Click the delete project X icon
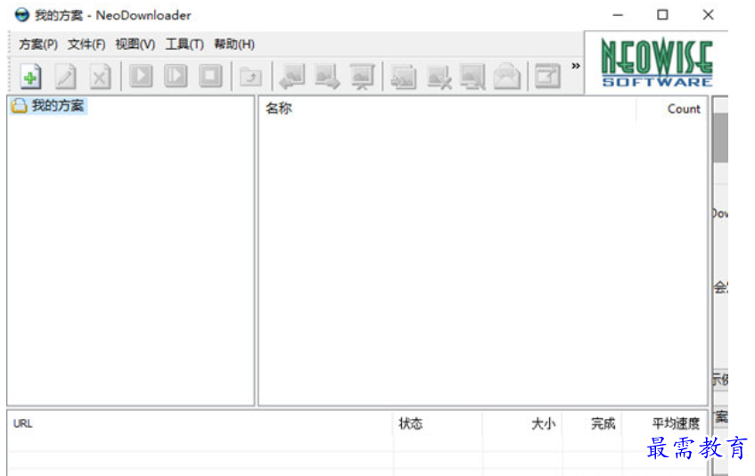 click(100, 77)
